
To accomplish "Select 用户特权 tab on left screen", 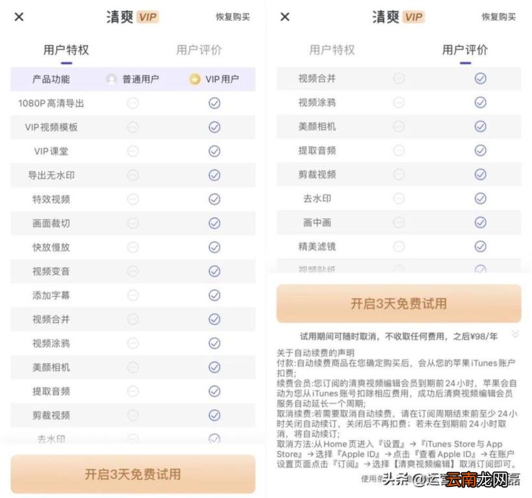I will point(66,50).
